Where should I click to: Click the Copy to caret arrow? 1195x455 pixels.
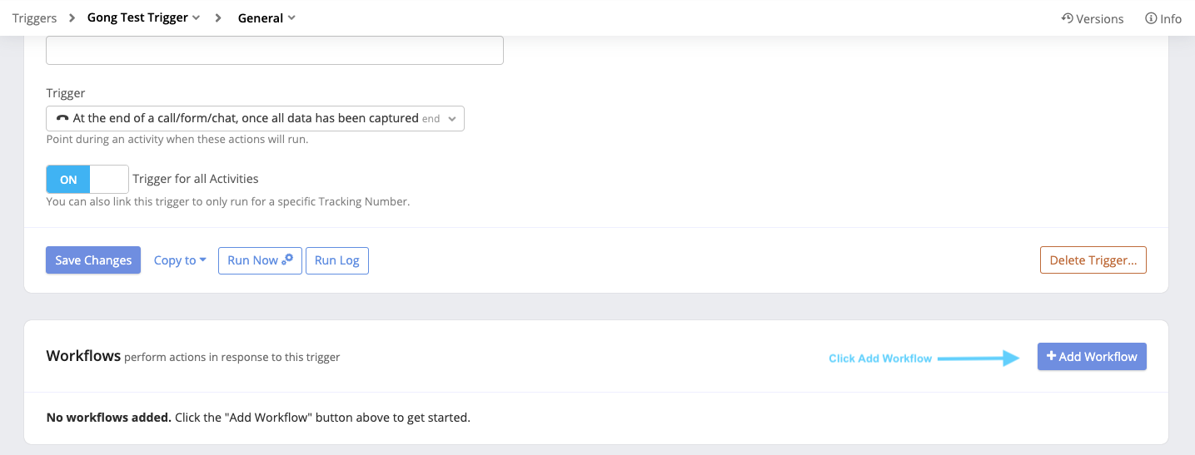pos(202,260)
